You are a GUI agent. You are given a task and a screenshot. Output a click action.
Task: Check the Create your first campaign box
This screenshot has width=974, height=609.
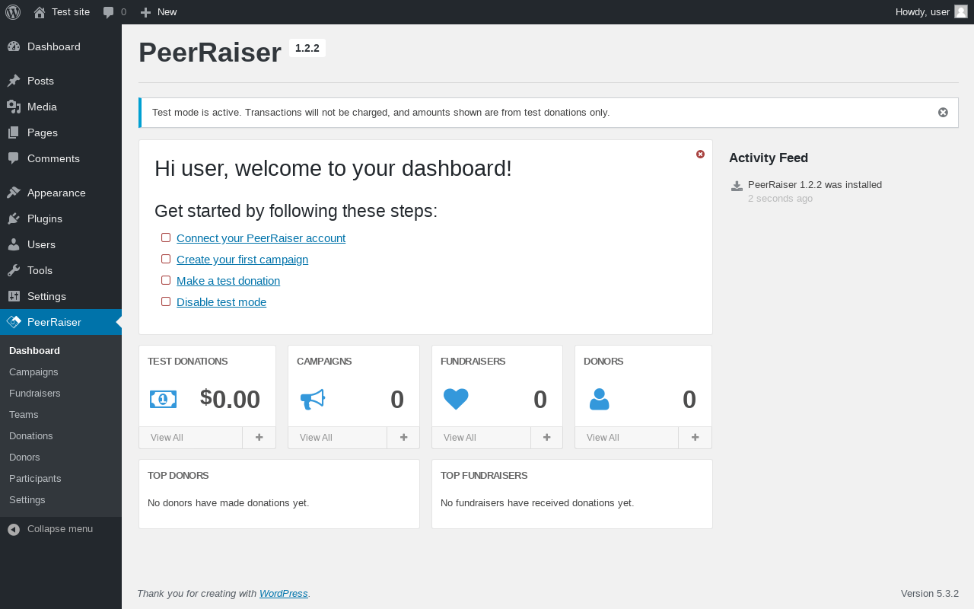click(166, 259)
